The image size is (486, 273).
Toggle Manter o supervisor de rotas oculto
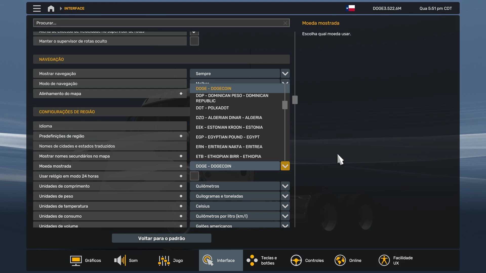pos(194,41)
